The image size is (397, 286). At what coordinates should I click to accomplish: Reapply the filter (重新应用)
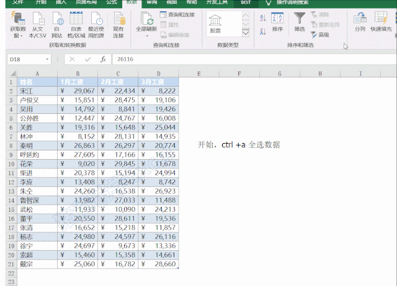pos(325,25)
